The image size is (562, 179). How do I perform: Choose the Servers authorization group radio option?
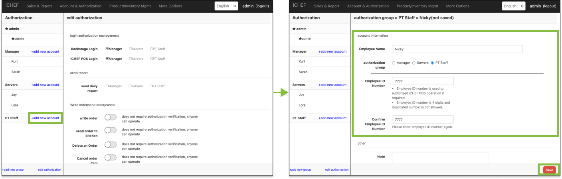click(414, 63)
